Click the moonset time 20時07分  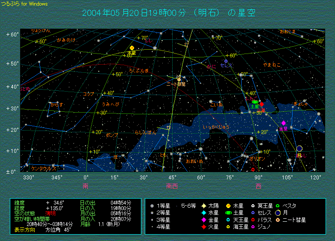[x=121, y=219]
